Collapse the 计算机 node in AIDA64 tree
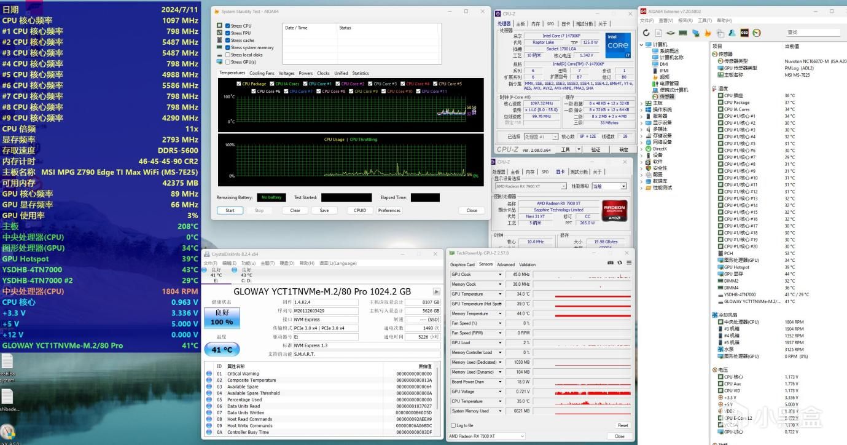This screenshot has width=847, height=445. click(x=642, y=45)
